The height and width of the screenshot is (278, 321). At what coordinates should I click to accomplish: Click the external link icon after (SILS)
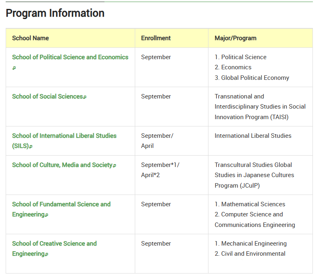pyautogui.click(x=31, y=147)
